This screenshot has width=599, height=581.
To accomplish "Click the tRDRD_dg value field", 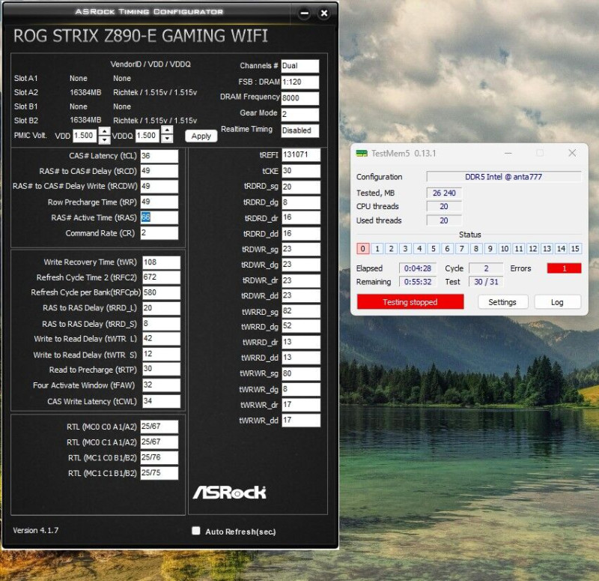I will tap(301, 202).
